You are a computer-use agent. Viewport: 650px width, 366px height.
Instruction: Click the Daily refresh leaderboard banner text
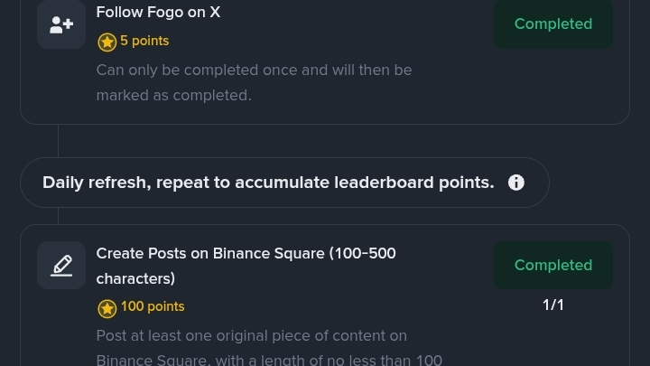268,183
